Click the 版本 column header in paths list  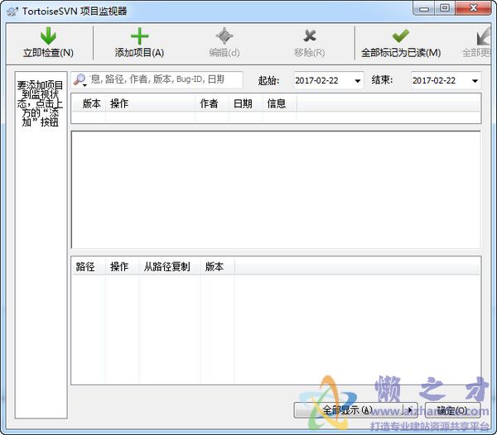(217, 266)
